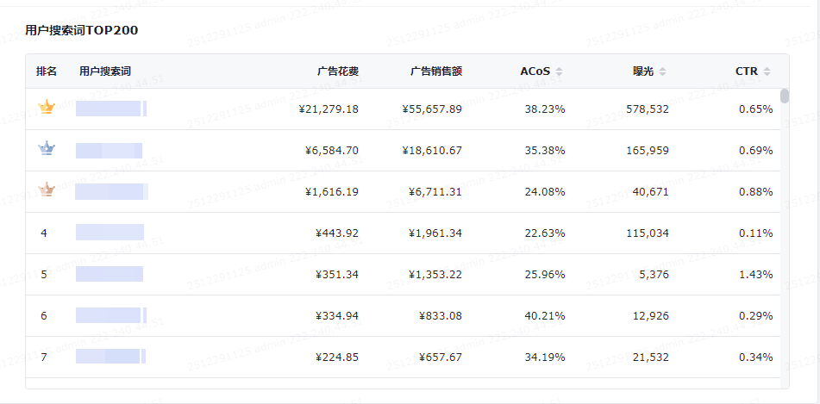820x404 pixels.
Task: Click the 排名 column header
Action: [x=47, y=71]
